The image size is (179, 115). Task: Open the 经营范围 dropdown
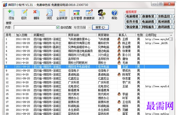(x=82, y=28)
